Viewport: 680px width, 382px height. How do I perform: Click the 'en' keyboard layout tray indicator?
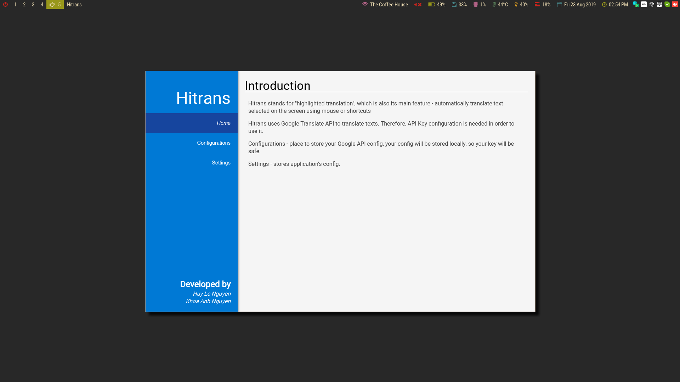click(x=644, y=4)
